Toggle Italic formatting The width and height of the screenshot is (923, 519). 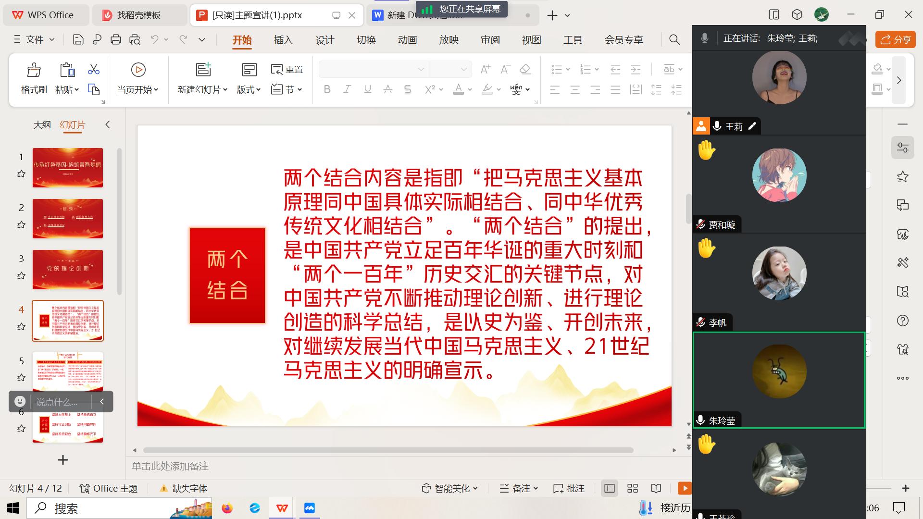[347, 89]
